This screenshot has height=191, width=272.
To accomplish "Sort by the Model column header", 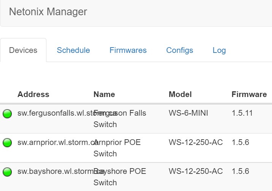I will tap(180, 94).
